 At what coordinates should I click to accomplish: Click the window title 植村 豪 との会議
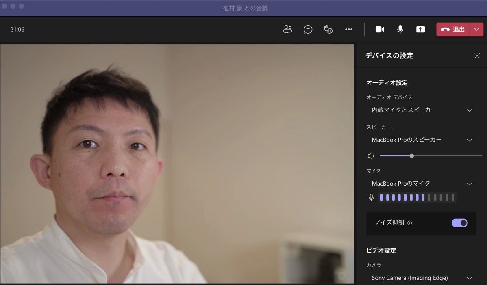pos(246,8)
